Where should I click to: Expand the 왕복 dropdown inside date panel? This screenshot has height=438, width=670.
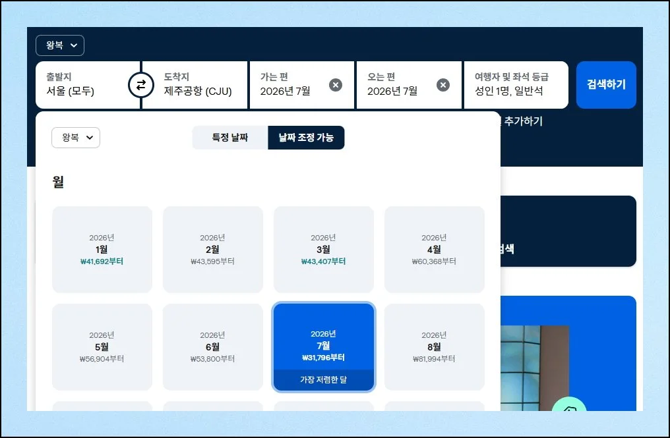[x=76, y=138]
